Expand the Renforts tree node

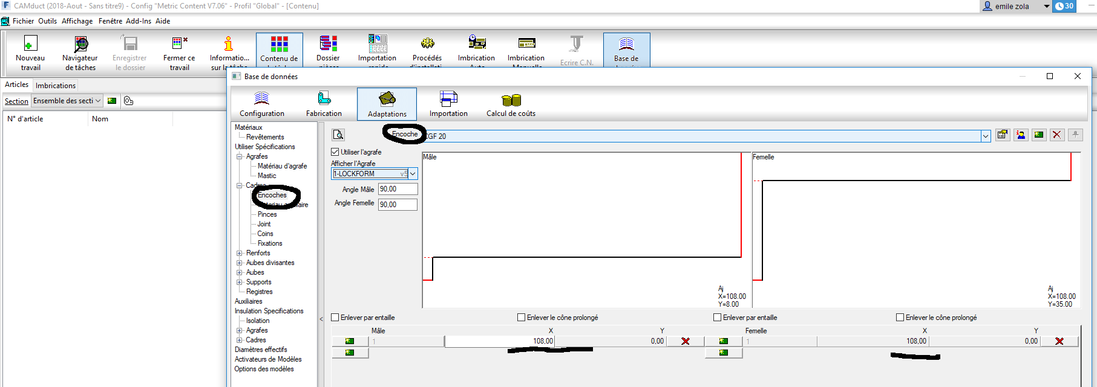point(240,254)
